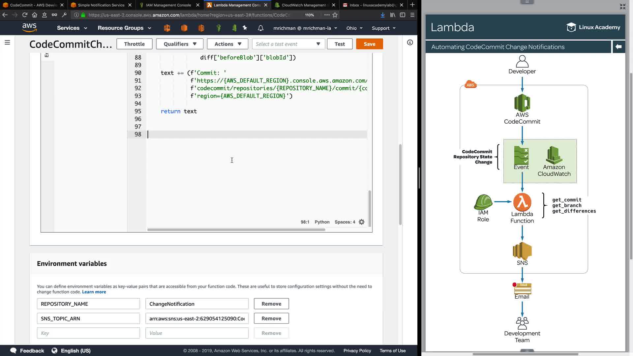This screenshot has width=633, height=356.
Task: Click the code editor horizontal scrollbar
Action: pyautogui.click(x=236, y=230)
